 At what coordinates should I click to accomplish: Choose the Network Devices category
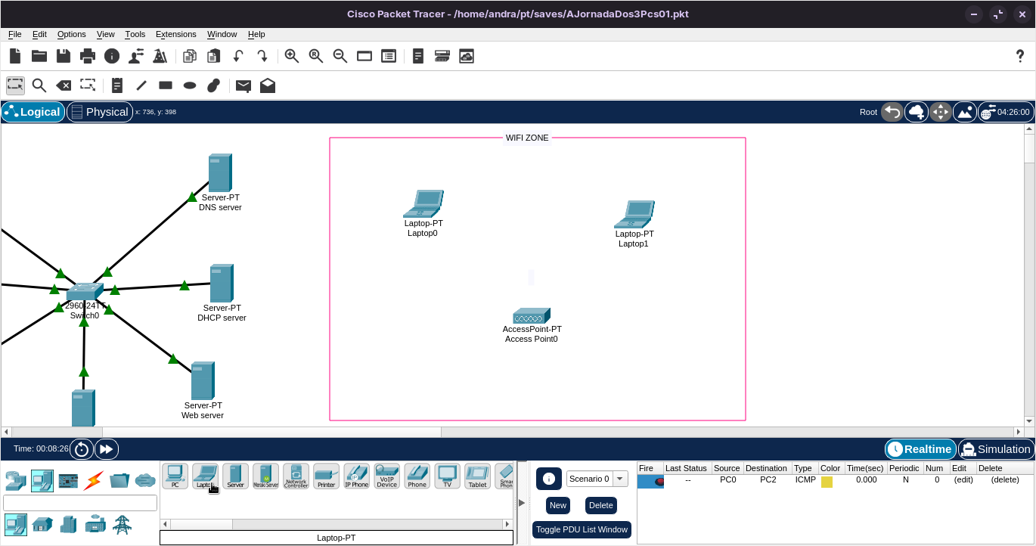point(16,480)
